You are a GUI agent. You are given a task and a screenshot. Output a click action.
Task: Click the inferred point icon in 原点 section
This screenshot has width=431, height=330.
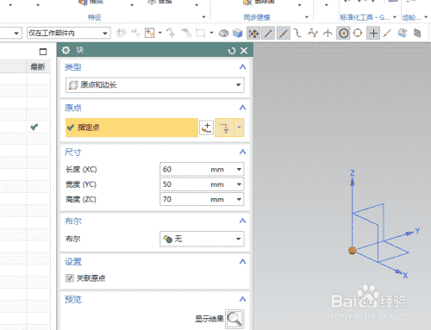[x=225, y=128]
